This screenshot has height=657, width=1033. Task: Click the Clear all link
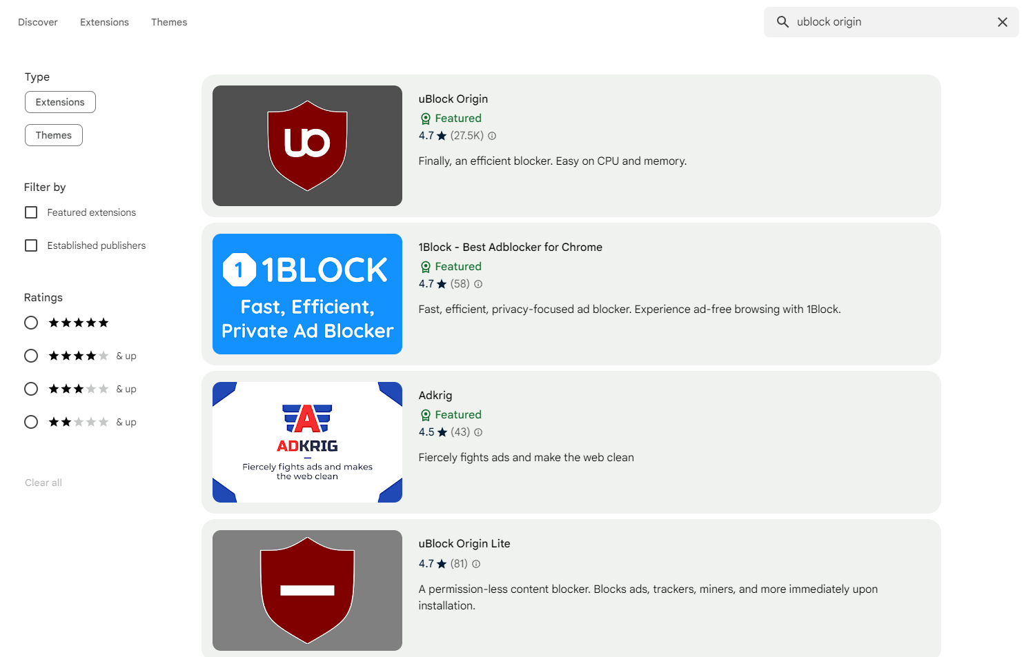tap(43, 482)
